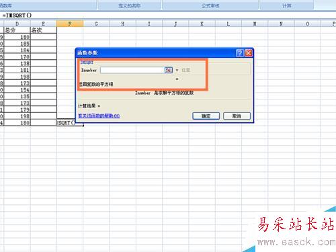Click the 计算 ribbon group label
The height and width of the screenshot is (252, 336).
click(x=286, y=5)
